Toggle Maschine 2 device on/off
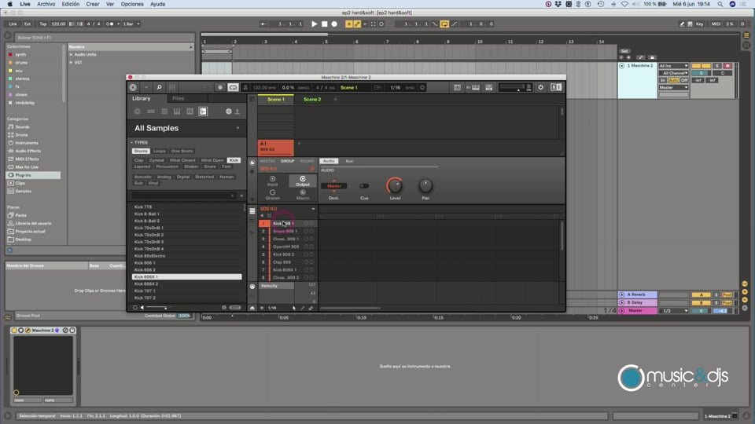Image resolution: width=755 pixels, height=424 pixels. (14, 331)
